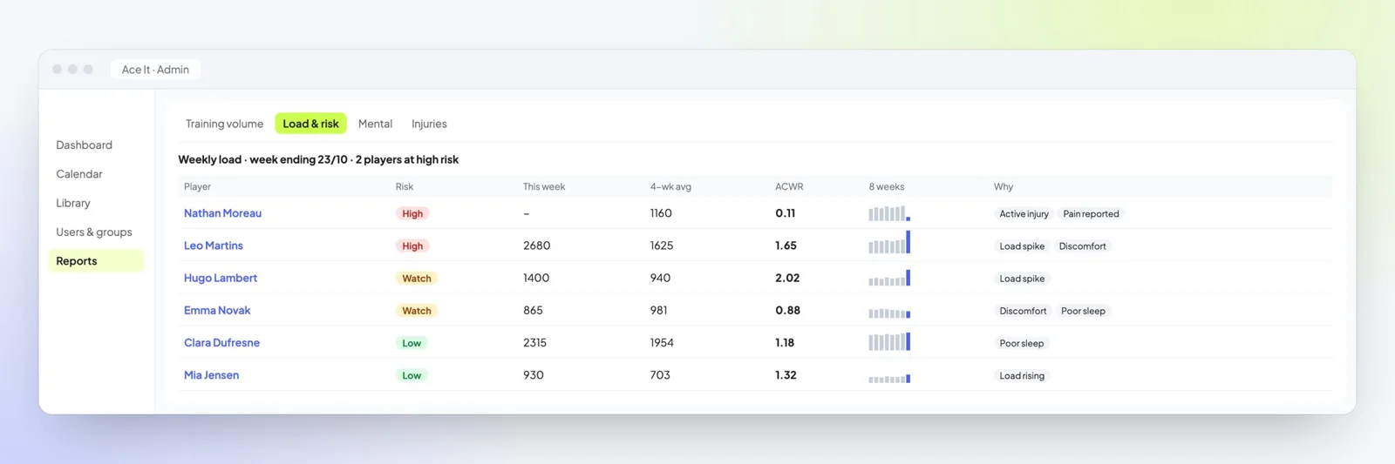Click ACWR value 1.65
Screen dimensions: 1395x464
(786, 245)
